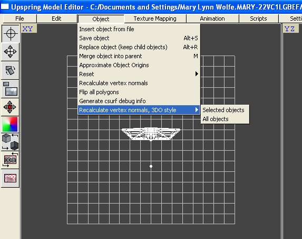Open the Texture Mapping menu

(155, 19)
